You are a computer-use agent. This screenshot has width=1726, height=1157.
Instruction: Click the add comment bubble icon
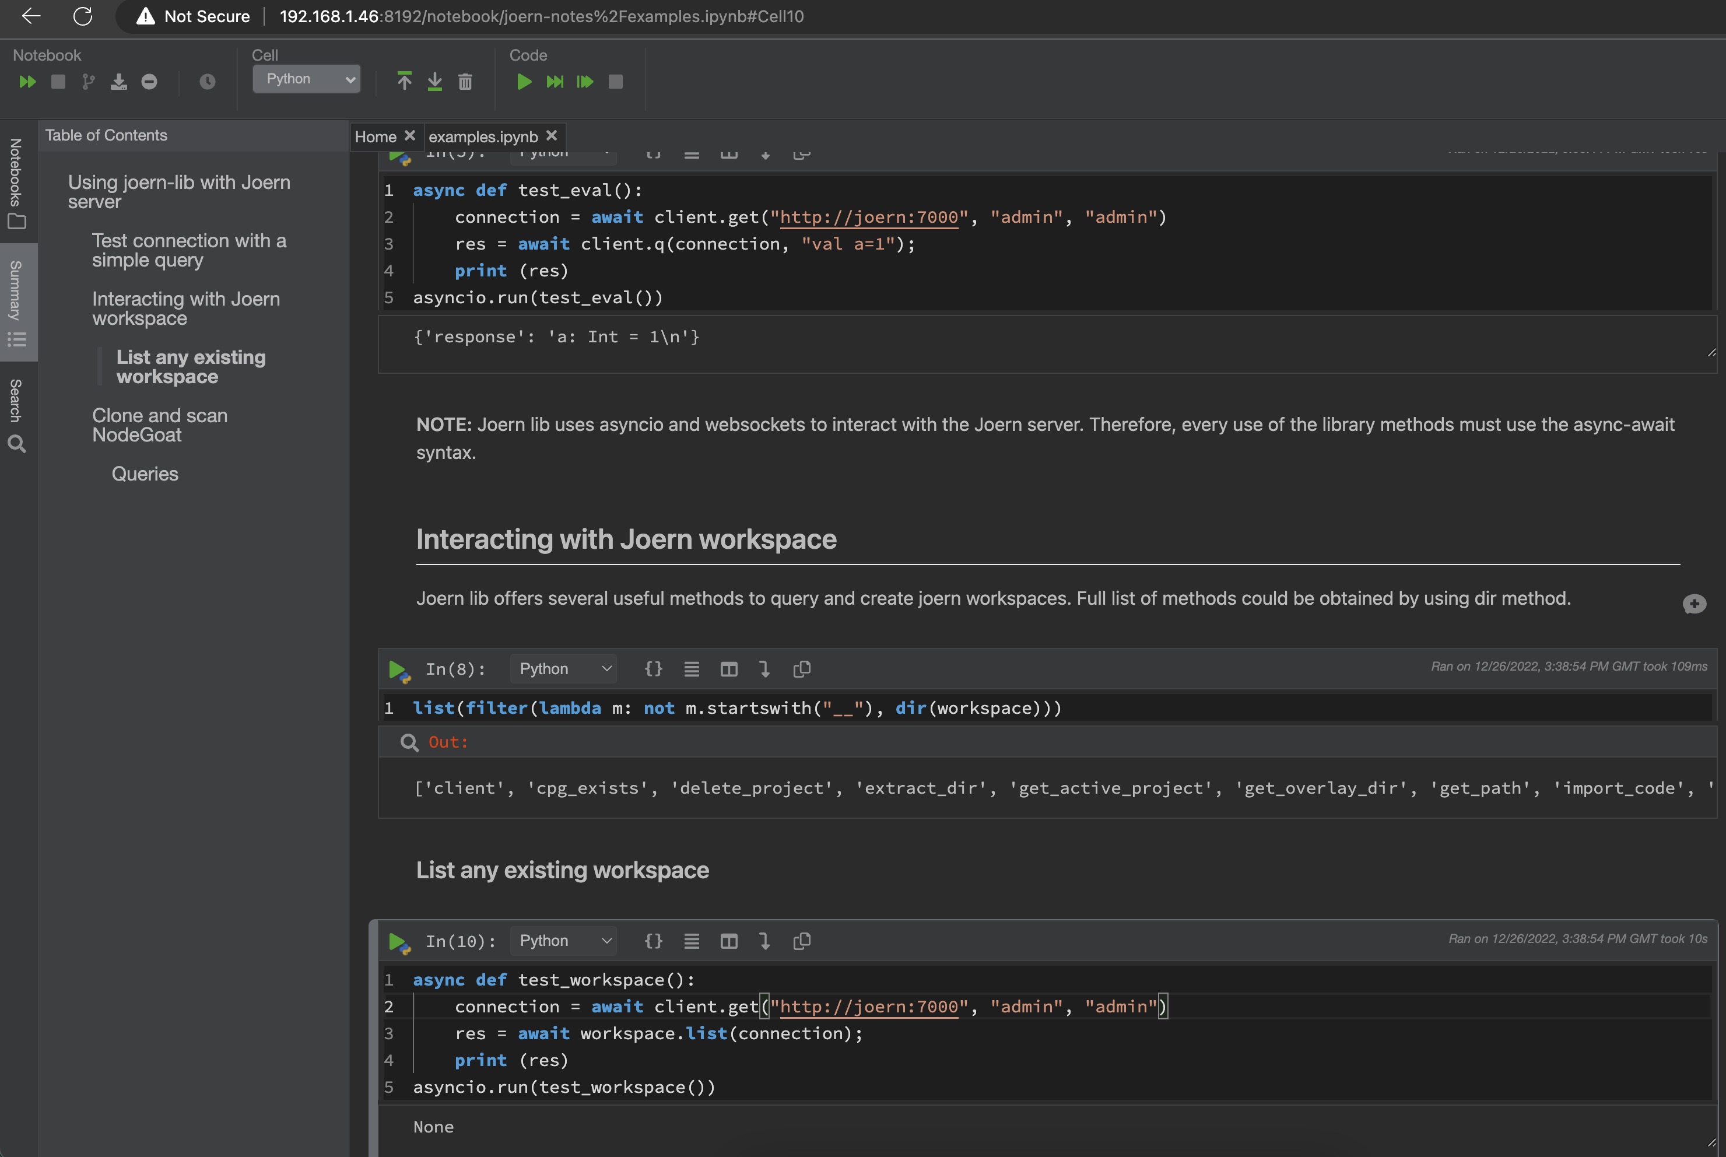pyautogui.click(x=1695, y=604)
